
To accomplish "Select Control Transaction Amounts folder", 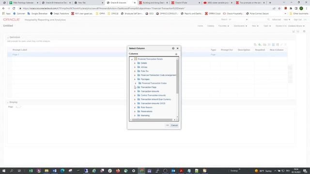I will 153,95.
